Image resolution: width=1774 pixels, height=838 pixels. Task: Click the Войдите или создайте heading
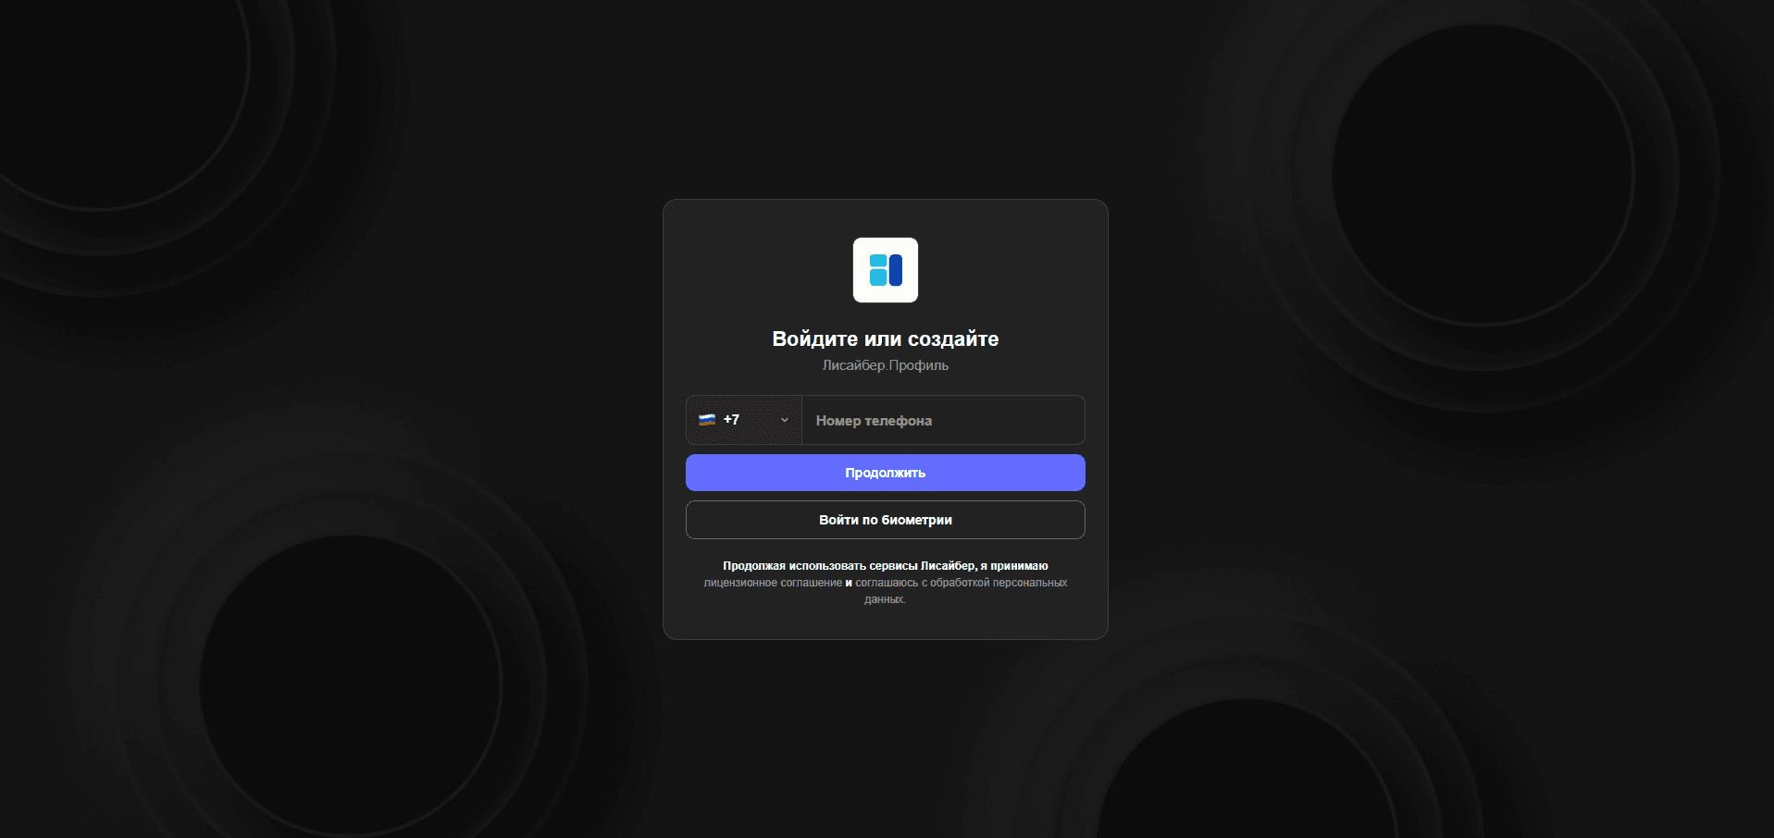(886, 339)
